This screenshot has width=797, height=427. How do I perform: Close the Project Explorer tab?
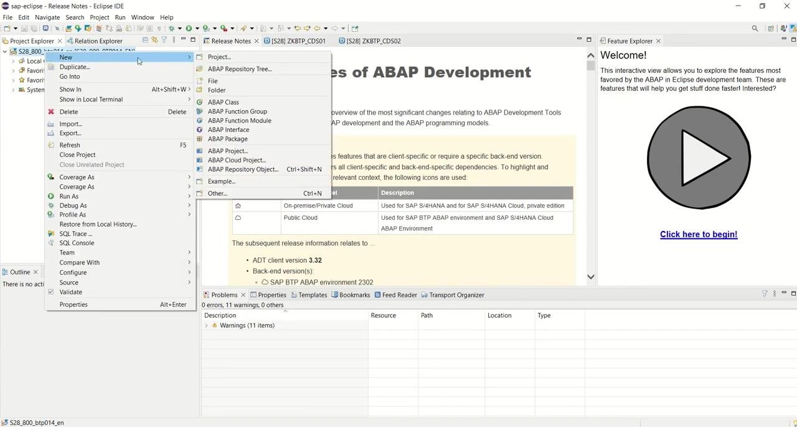[60, 41]
